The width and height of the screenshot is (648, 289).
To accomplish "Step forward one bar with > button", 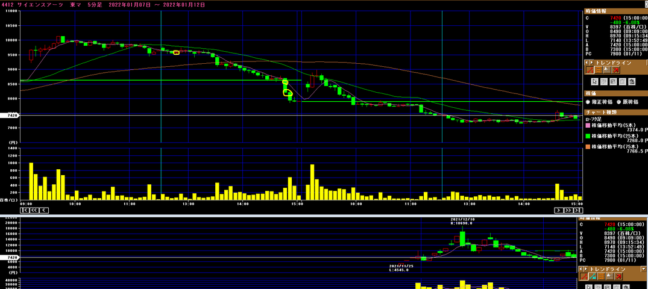I will pyautogui.click(x=558, y=210).
